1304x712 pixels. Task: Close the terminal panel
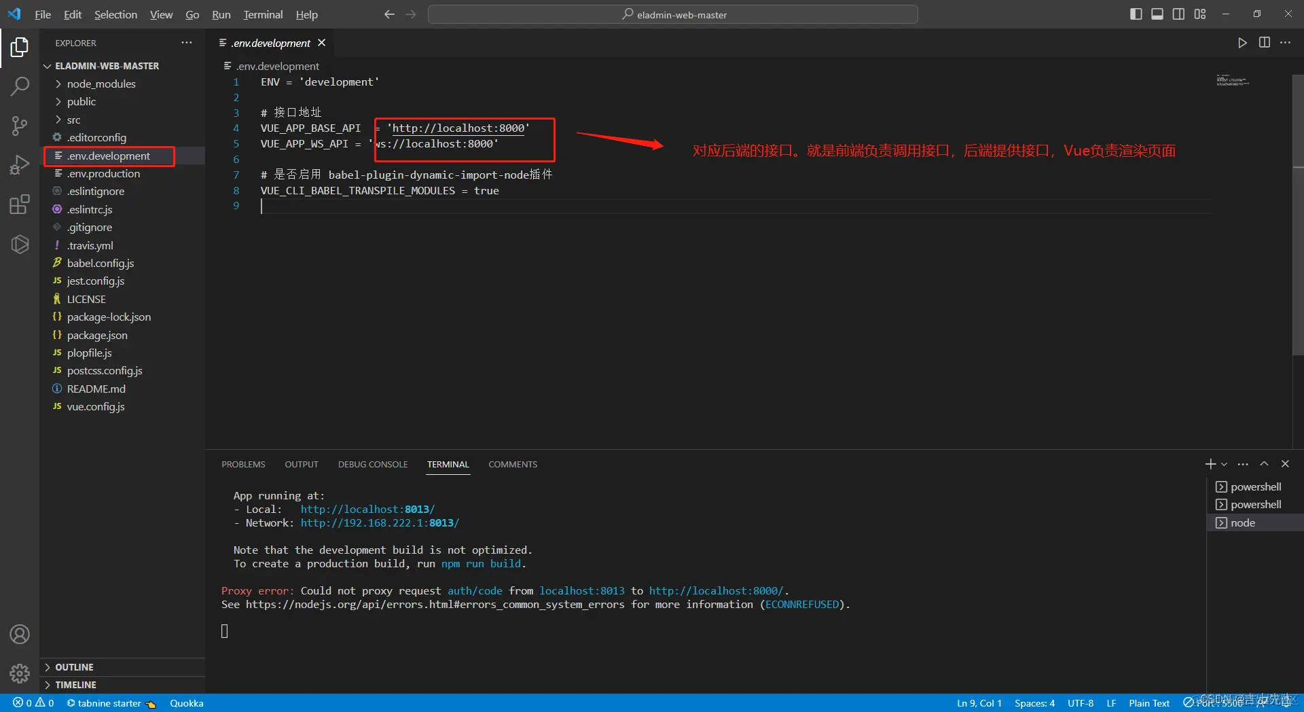[1285, 464]
